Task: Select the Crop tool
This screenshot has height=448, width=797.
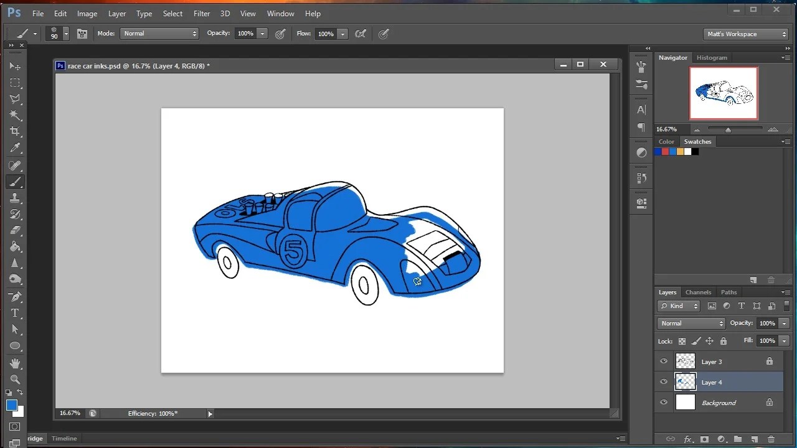Action: 15,131
